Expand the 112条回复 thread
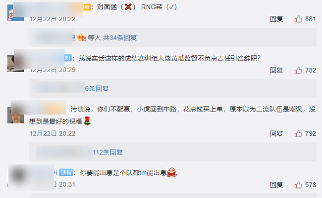 click(107, 153)
